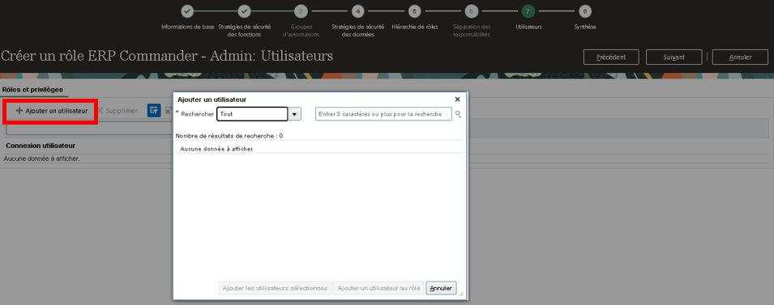Click the magnifier search icon in dialog
This screenshot has width=774, height=305.
458,114
